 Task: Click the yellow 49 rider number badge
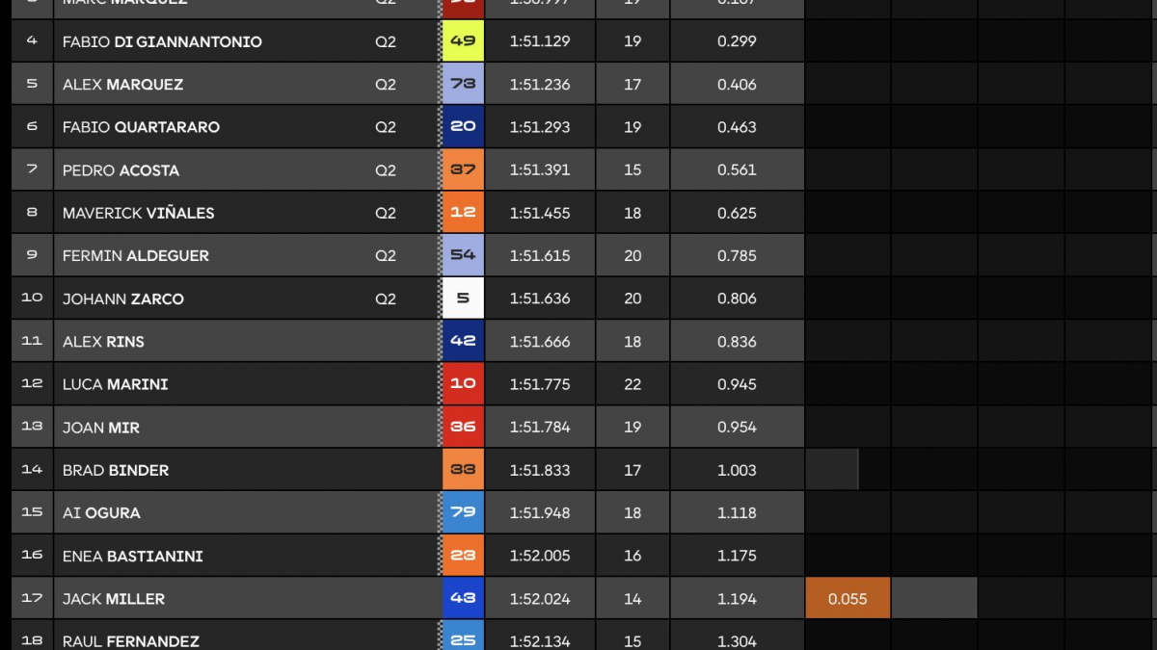pos(463,41)
